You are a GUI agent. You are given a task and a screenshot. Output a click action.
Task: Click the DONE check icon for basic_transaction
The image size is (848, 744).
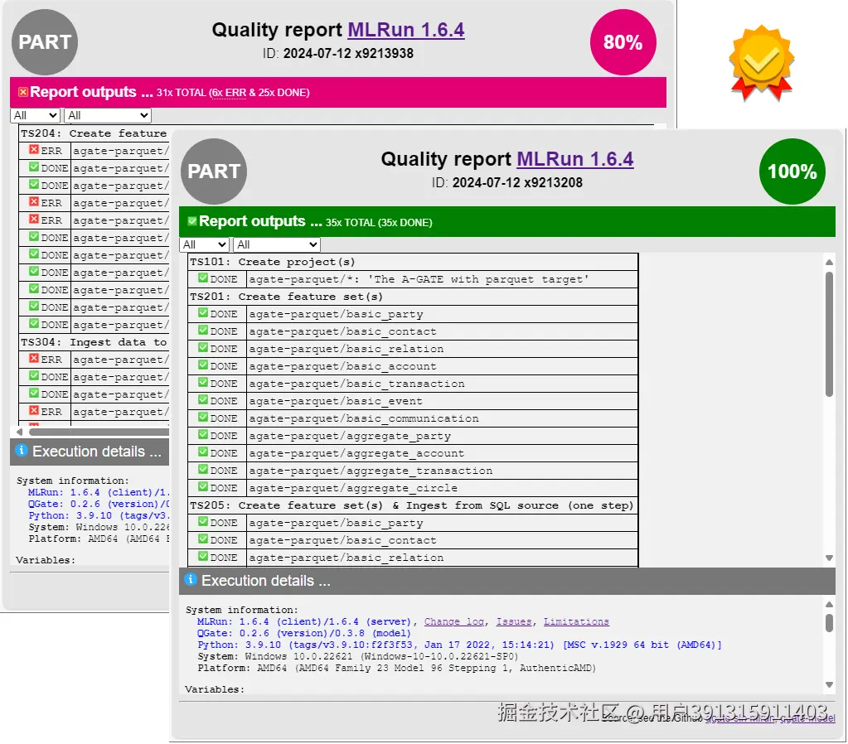tap(203, 382)
